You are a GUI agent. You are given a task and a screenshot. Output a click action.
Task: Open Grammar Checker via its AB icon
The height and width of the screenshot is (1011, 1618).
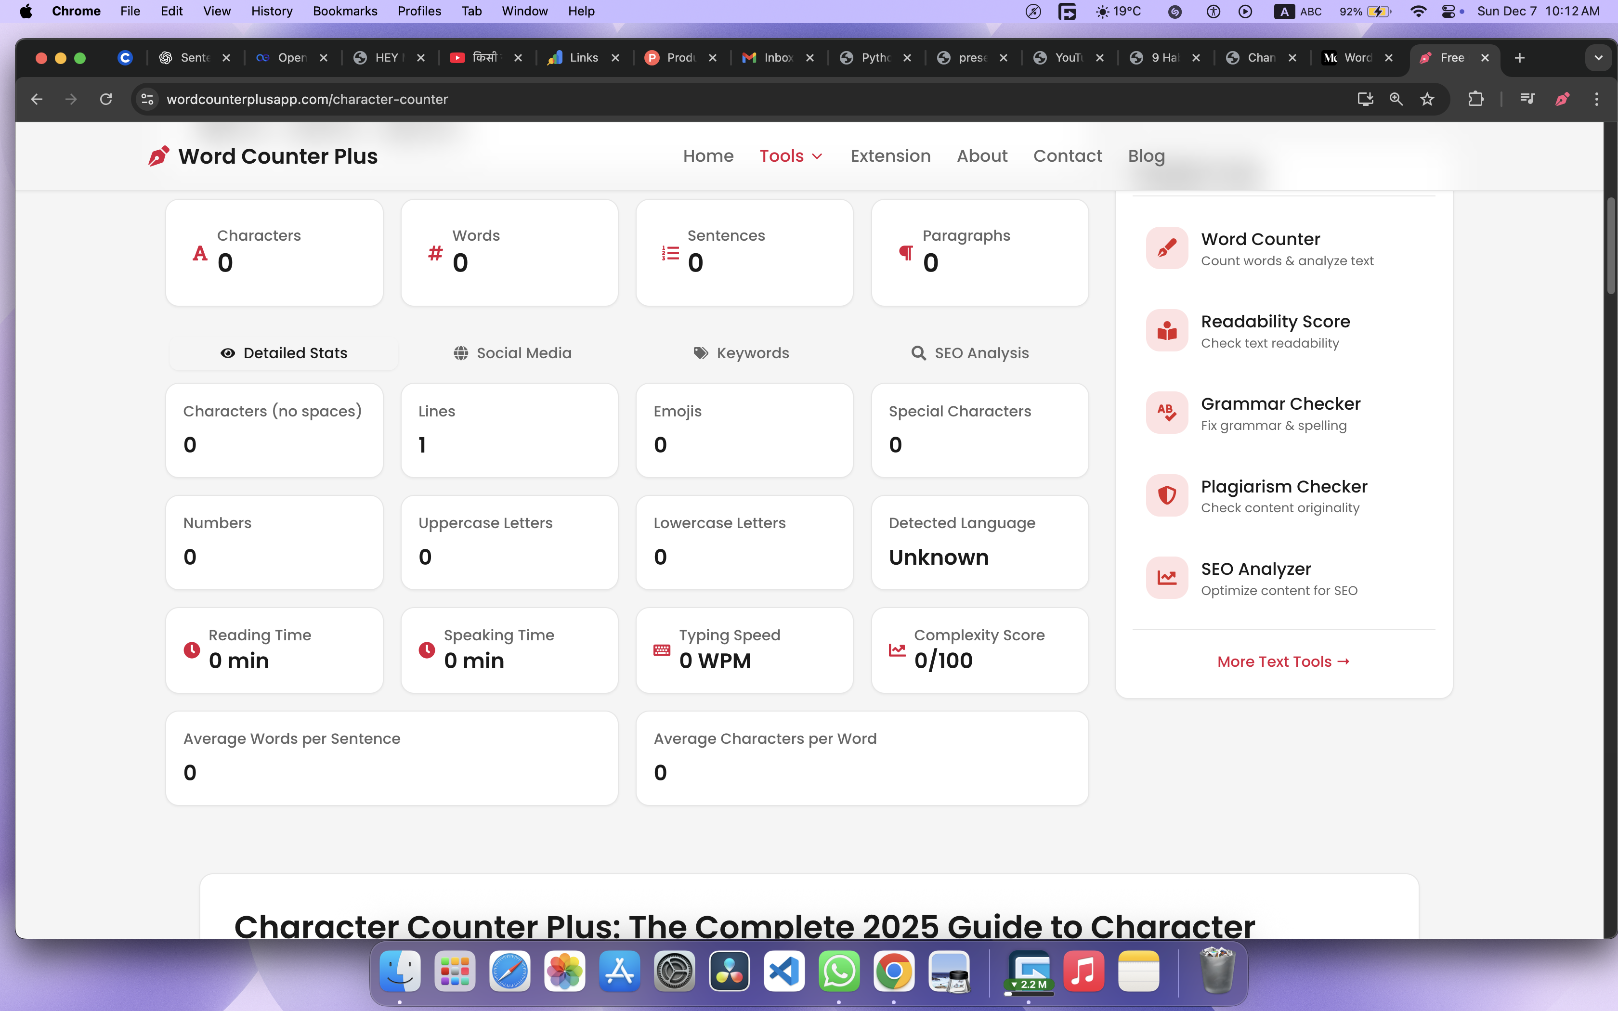click(1166, 413)
